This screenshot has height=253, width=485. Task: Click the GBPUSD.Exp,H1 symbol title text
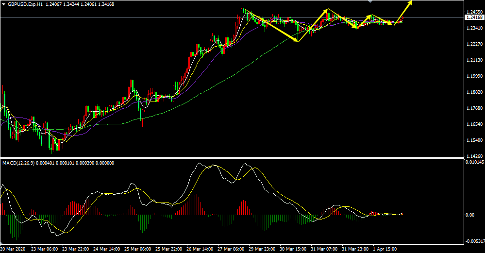point(25,4)
